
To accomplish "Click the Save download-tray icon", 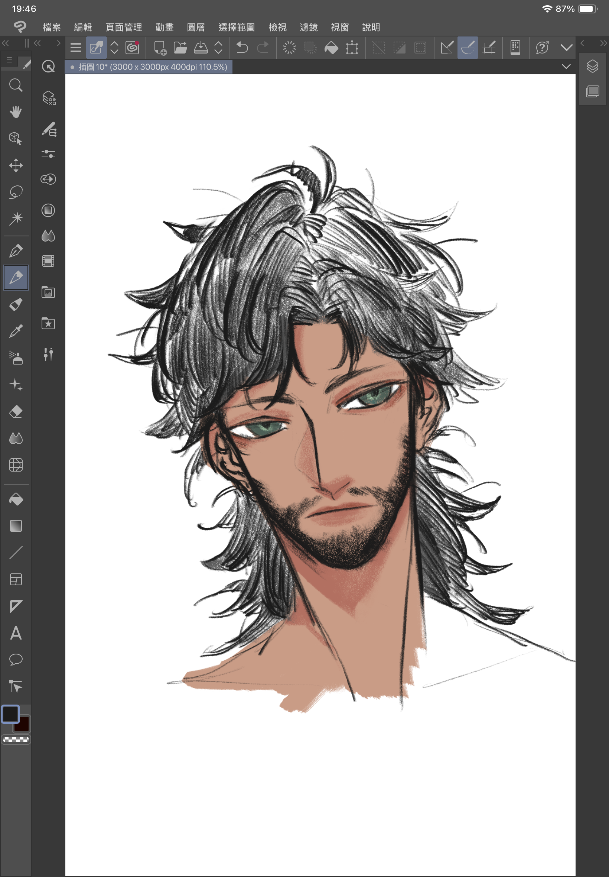I will pyautogui.click(x=201, y=48).
